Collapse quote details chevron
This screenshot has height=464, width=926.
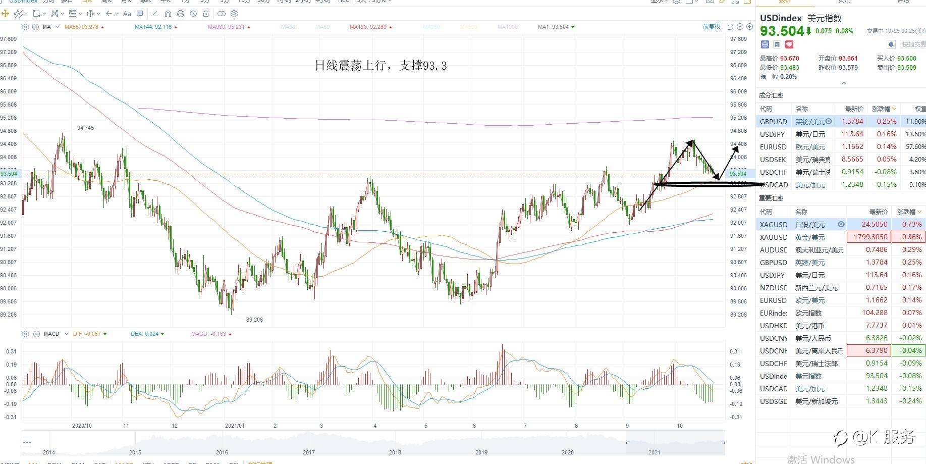tap(844, 83)
